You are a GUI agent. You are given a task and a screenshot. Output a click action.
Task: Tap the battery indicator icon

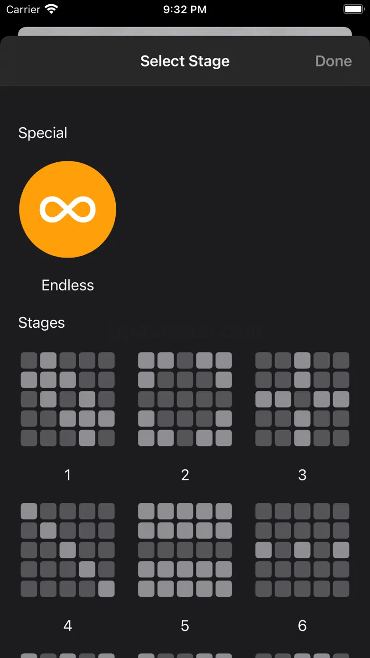(x=353, y=9)
